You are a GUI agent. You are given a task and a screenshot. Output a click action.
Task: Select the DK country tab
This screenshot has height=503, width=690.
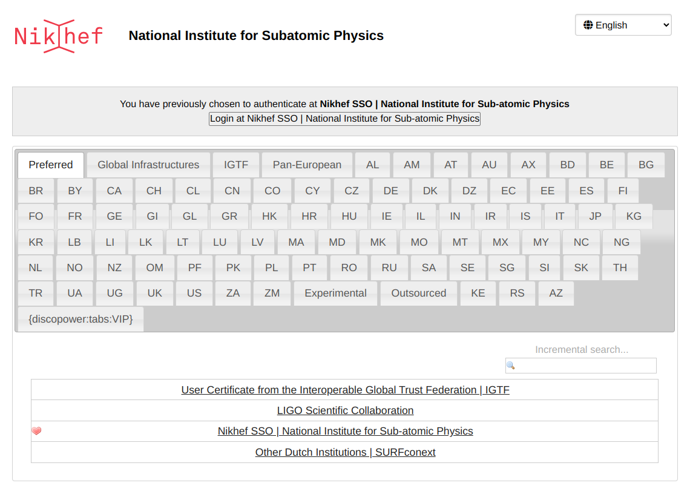pos(430,191)
